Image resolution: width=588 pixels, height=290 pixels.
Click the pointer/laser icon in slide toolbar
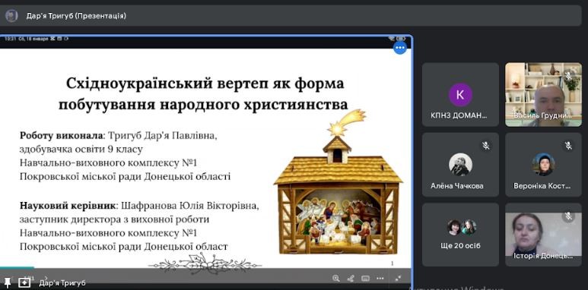pyautogui.click(x=351, y=279)
